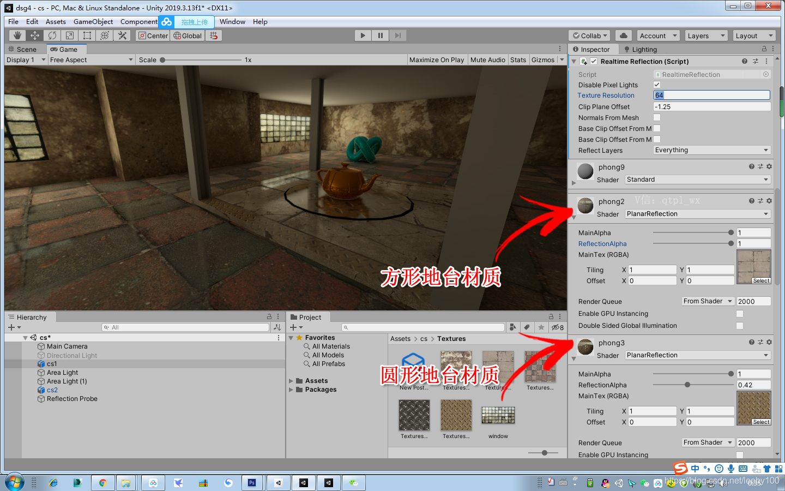The height and width of the screenshot is (491, 785).
Task: Click the search by type icon
Action: point(512,327)
